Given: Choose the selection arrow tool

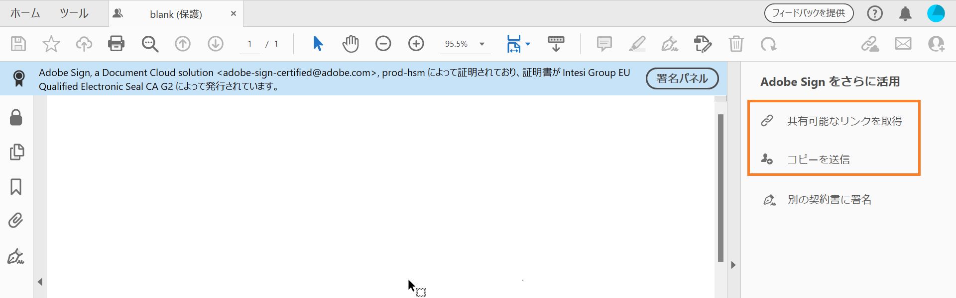Looking at the screenshot, I should pyautogui.click(x=318, y=44).
